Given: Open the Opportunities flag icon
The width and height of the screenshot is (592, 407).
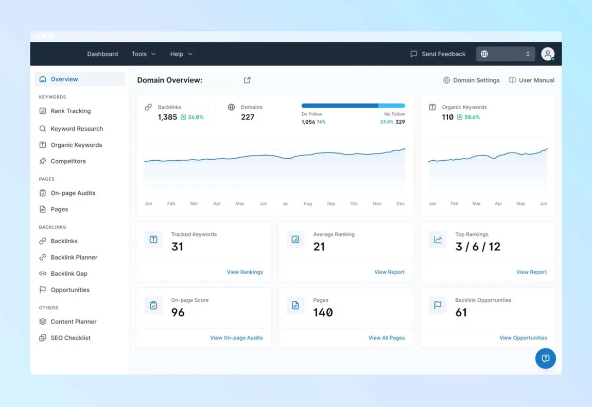Looking at the screenshot, I should tap(43, 290).
